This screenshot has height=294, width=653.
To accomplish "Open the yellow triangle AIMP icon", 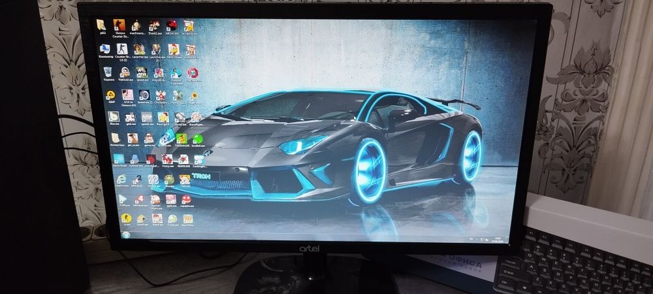I will click(110, 95).
